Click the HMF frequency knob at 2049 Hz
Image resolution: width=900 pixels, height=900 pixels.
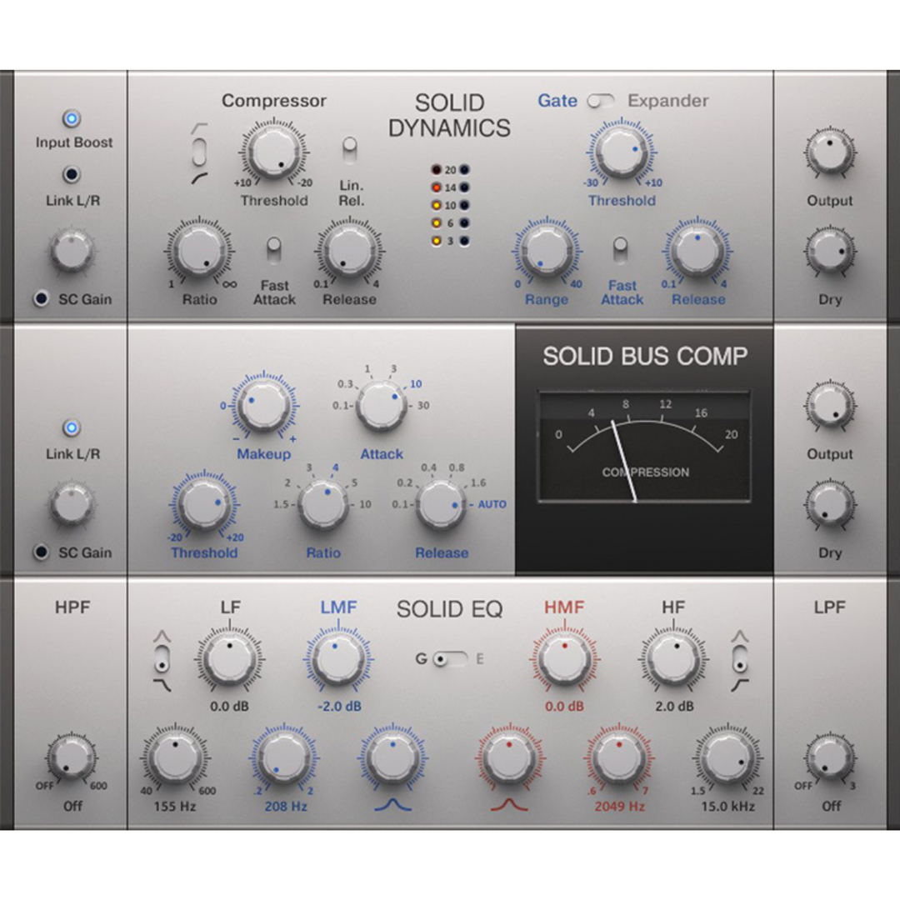pos(618,757)
